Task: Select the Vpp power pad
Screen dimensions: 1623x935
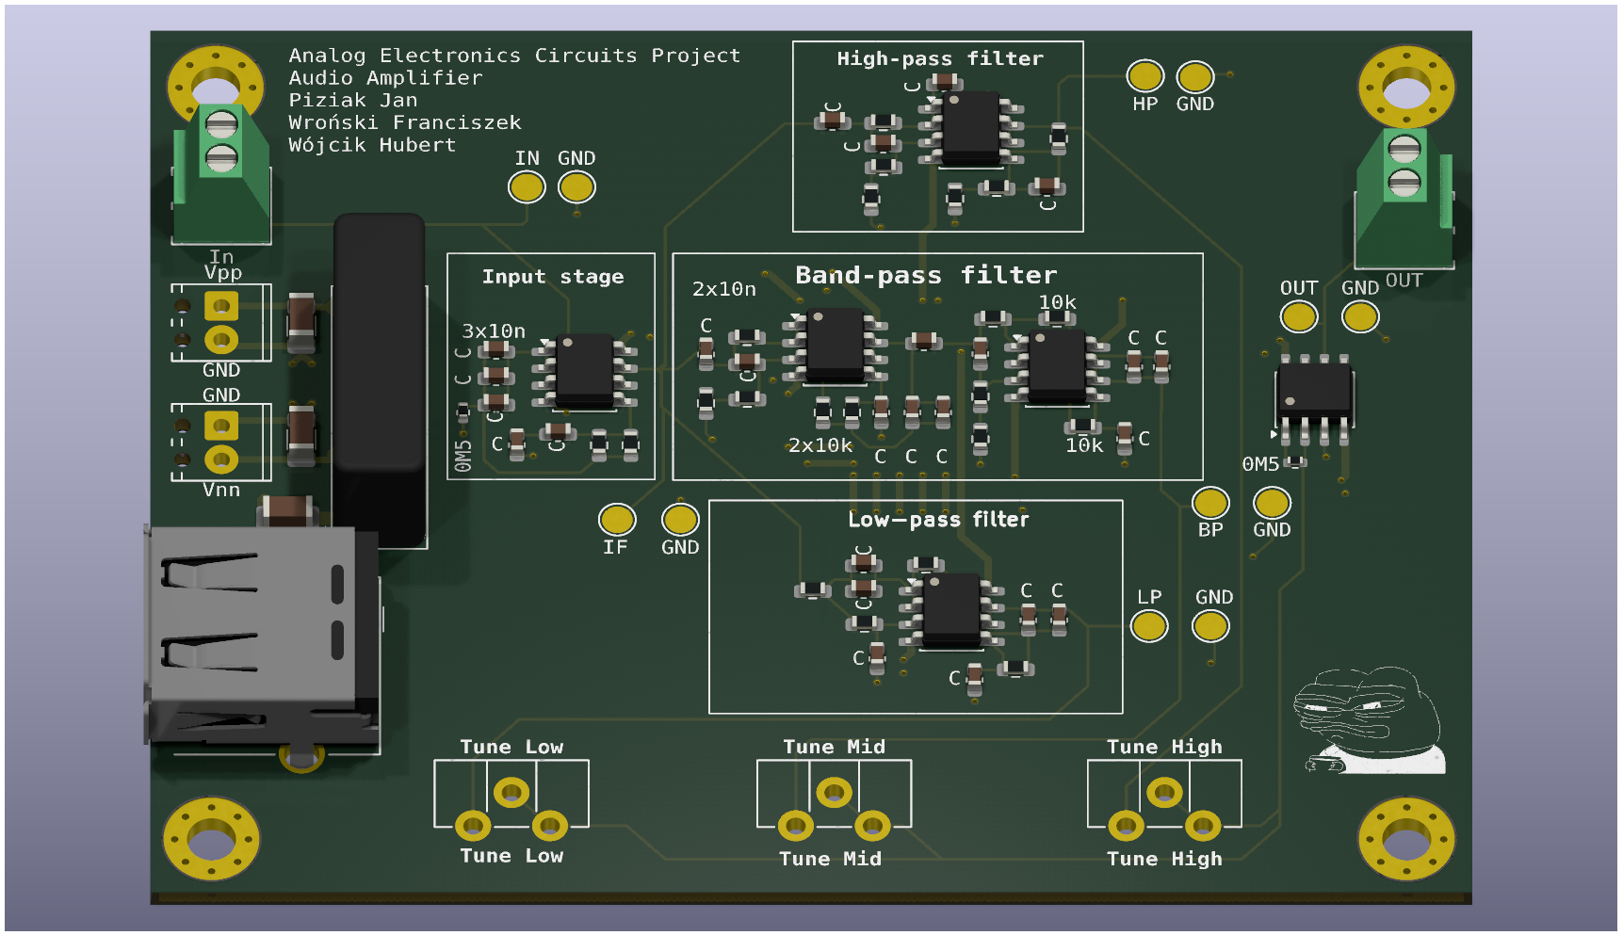Action: coord(222,305)
